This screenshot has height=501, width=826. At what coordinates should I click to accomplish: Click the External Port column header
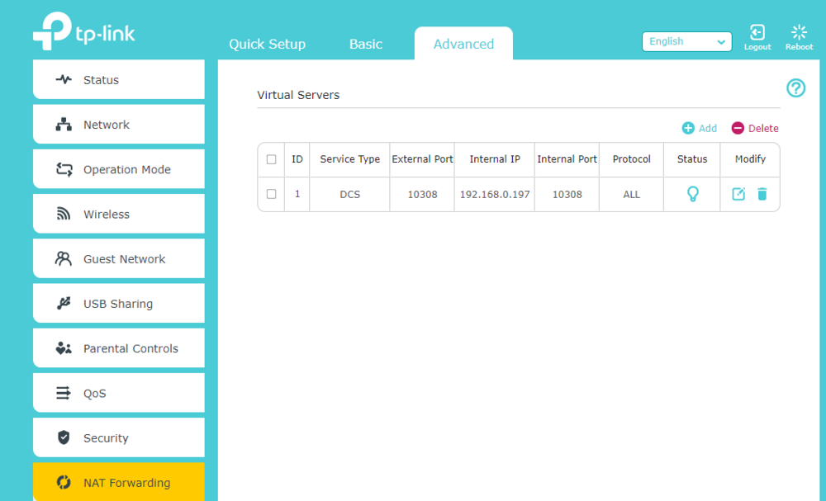click(422, 159)
